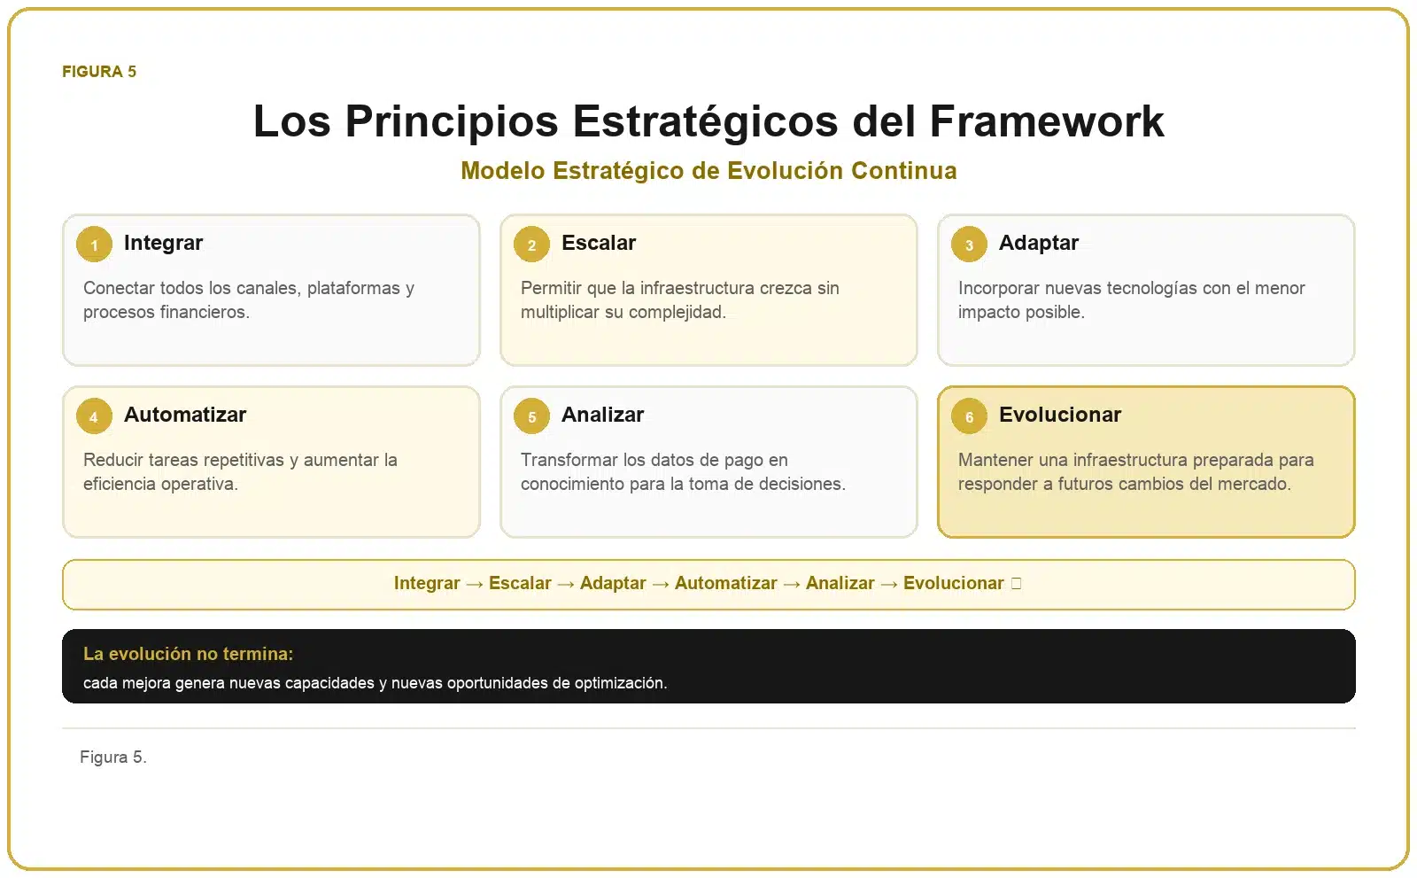Select the Automatizar card heading
The width and height of the screenshot is (1417, 878).
point(185,415)
